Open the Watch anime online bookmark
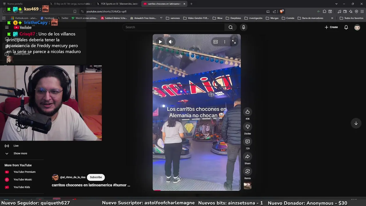Viewport: 366px width, 206px height. tap(84, 18)
